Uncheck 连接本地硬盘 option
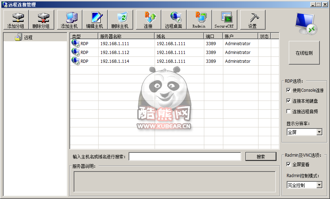 pos(288,101)
